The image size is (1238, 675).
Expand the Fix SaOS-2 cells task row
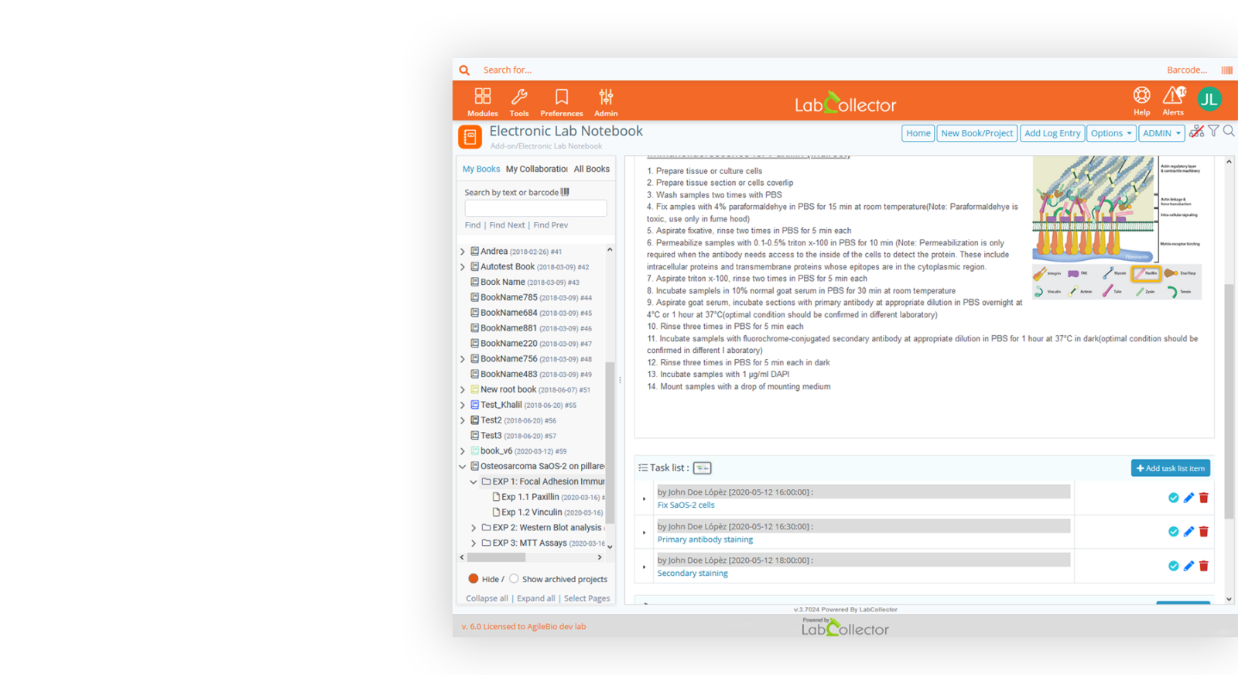644,499
